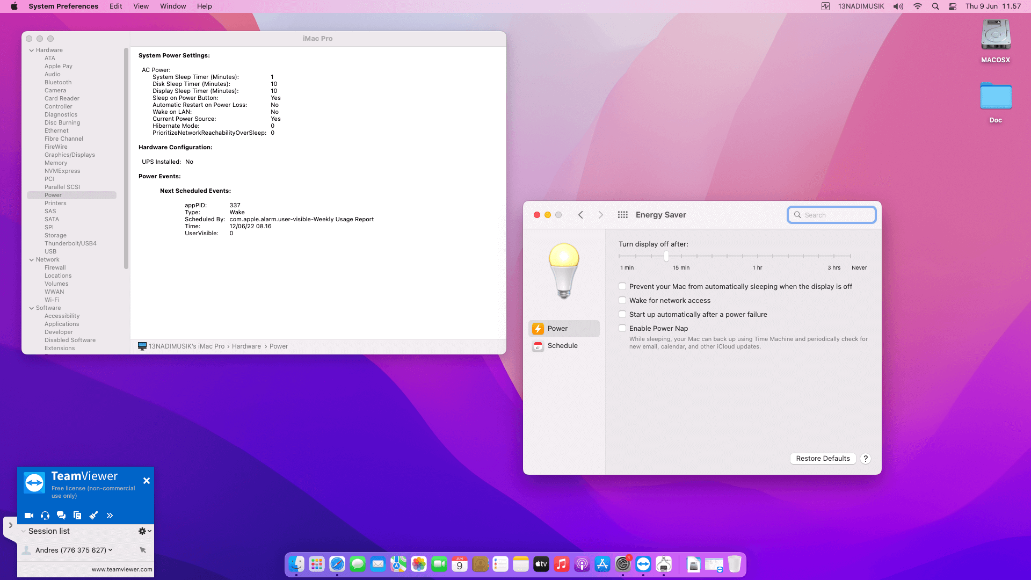Image resolution: width=1031 pixels, height=580 pixels.
Task: Collapse the TeamViewer Session list
Action: pos(24,531)
